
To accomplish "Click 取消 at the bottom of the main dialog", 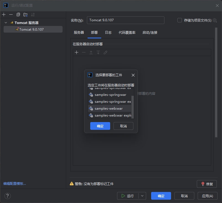I will [184, 196].
